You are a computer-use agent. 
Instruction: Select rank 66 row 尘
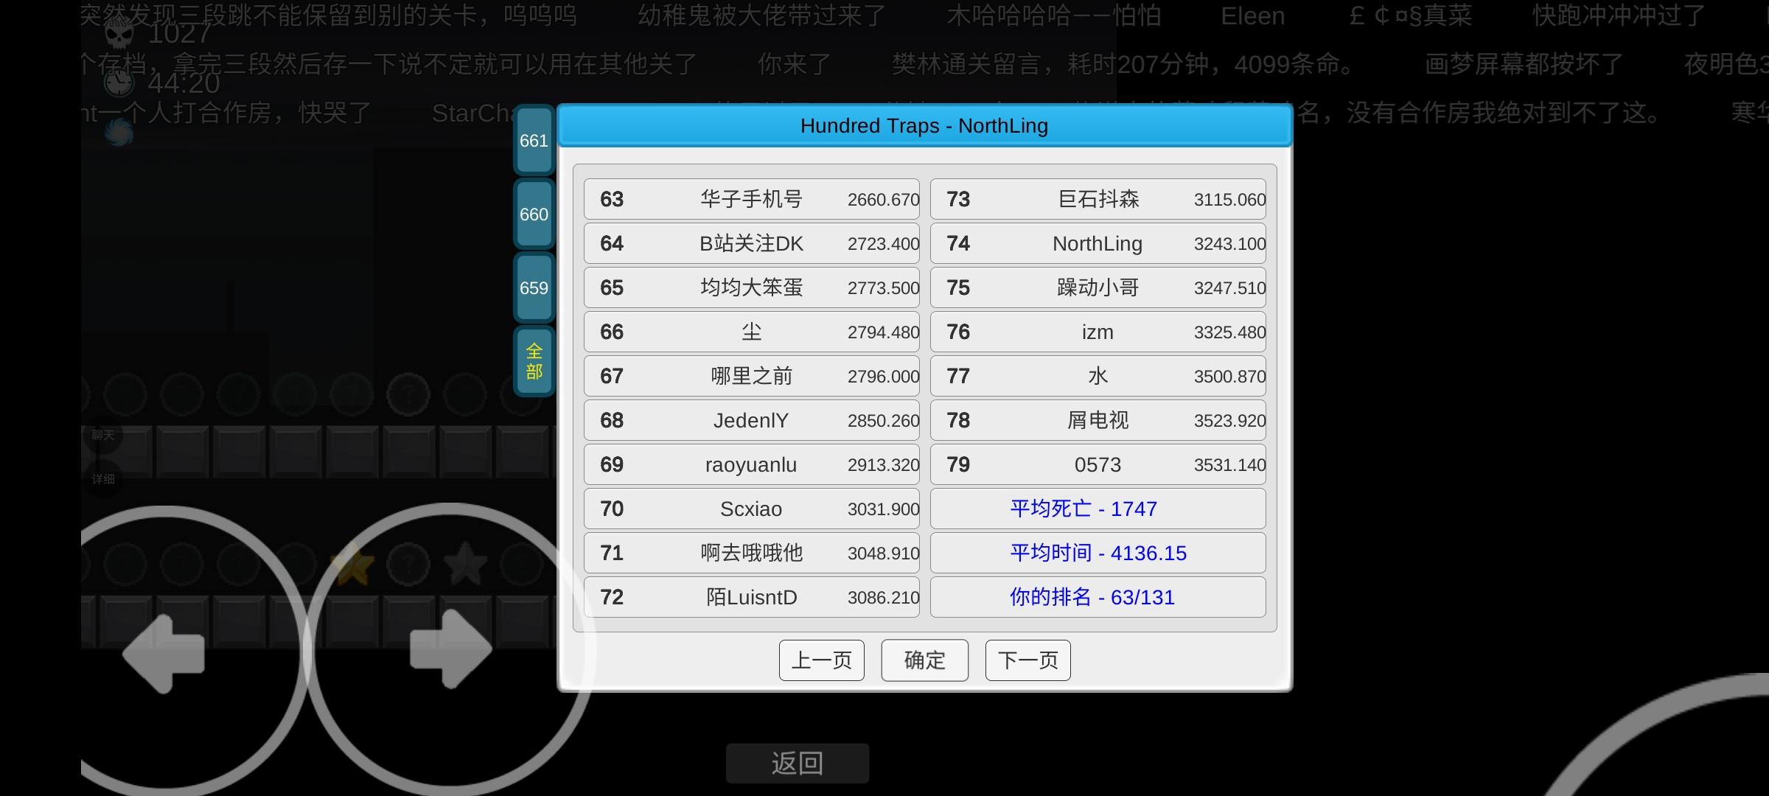click(752, 332)
